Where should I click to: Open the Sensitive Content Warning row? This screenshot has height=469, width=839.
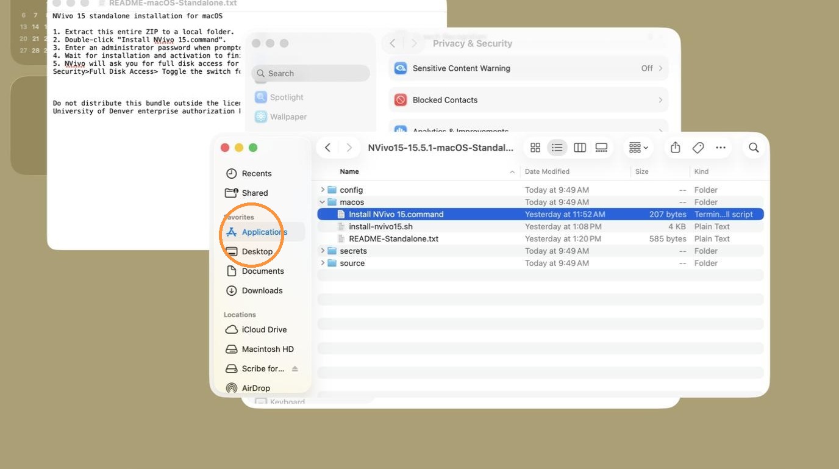pyautogui.click(x=529, y=68)
